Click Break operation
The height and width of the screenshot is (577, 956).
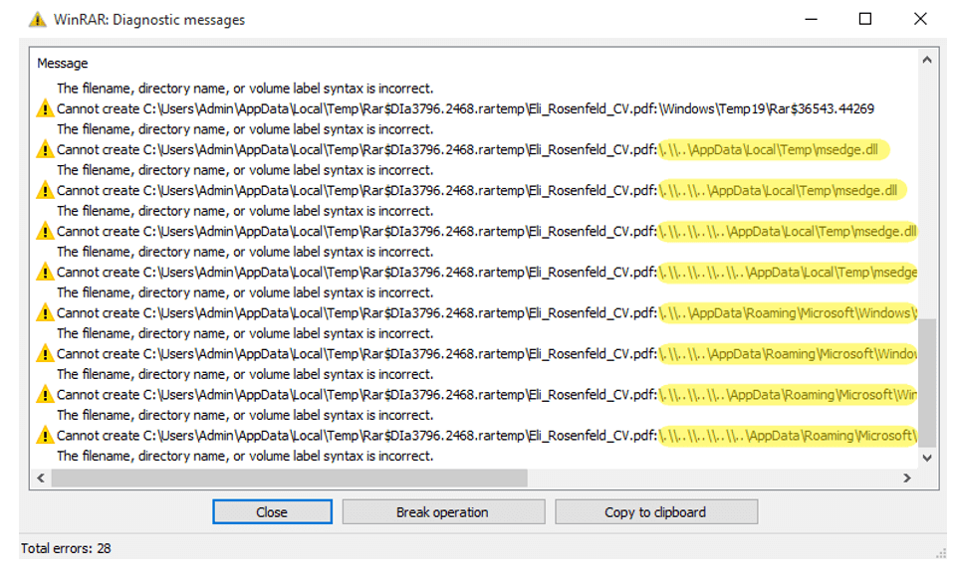(x=443, y=511)
